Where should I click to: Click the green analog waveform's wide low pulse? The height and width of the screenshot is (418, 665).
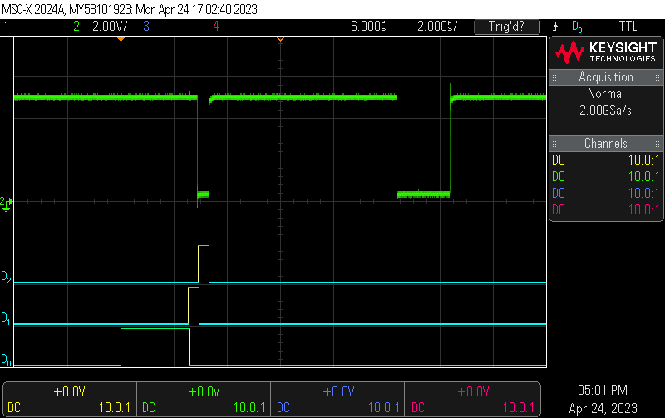pyautogui.click(x=423, y=194)
